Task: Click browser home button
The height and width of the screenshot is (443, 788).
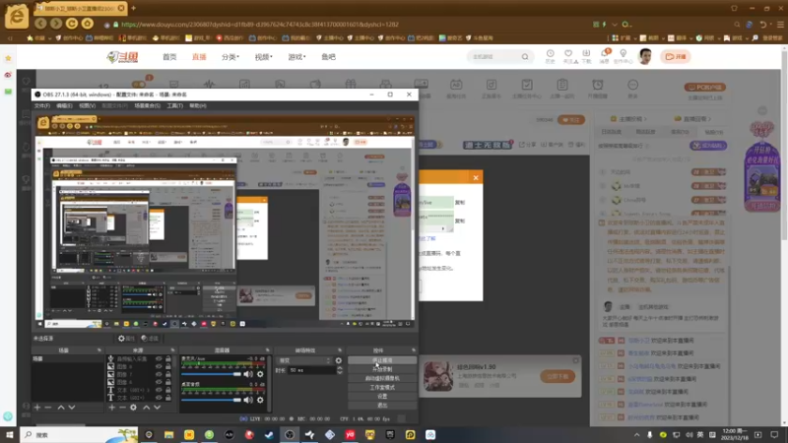Action: [x=87, y=24]
